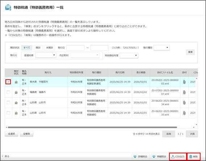Click file name Z0-06201-2025-00000133.xml
The image size is (206, 161).
(x=165, y=113)
